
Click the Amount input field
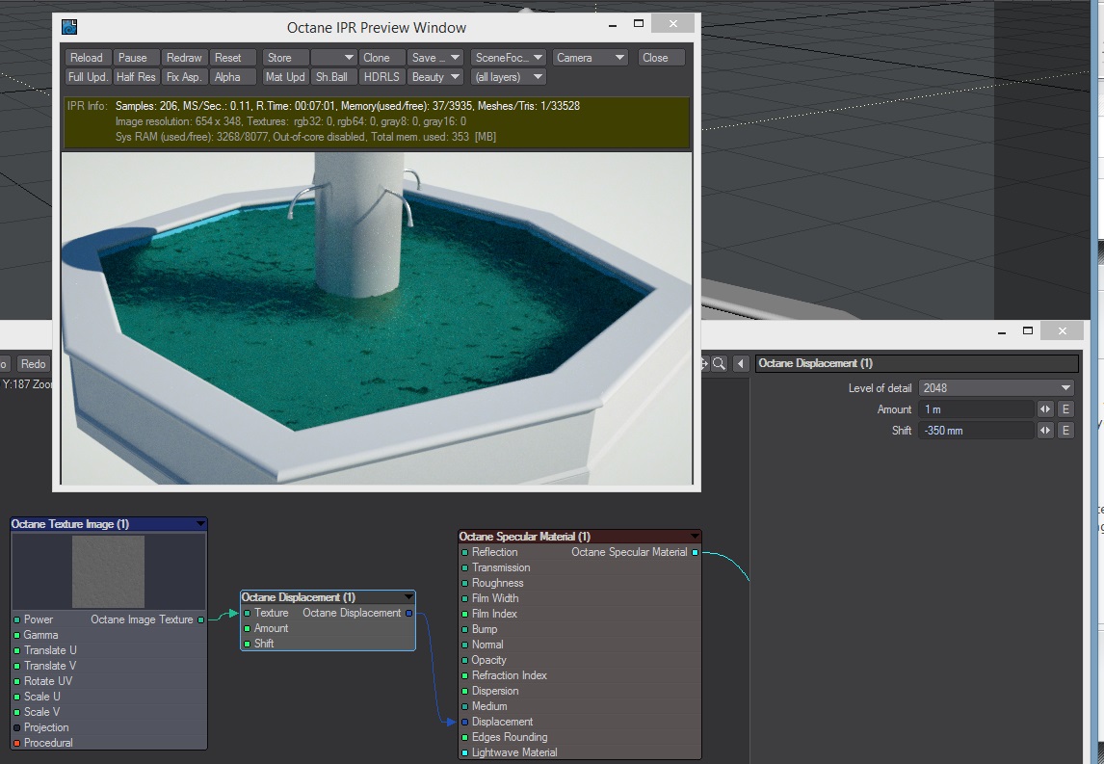[x=976, y=409]
